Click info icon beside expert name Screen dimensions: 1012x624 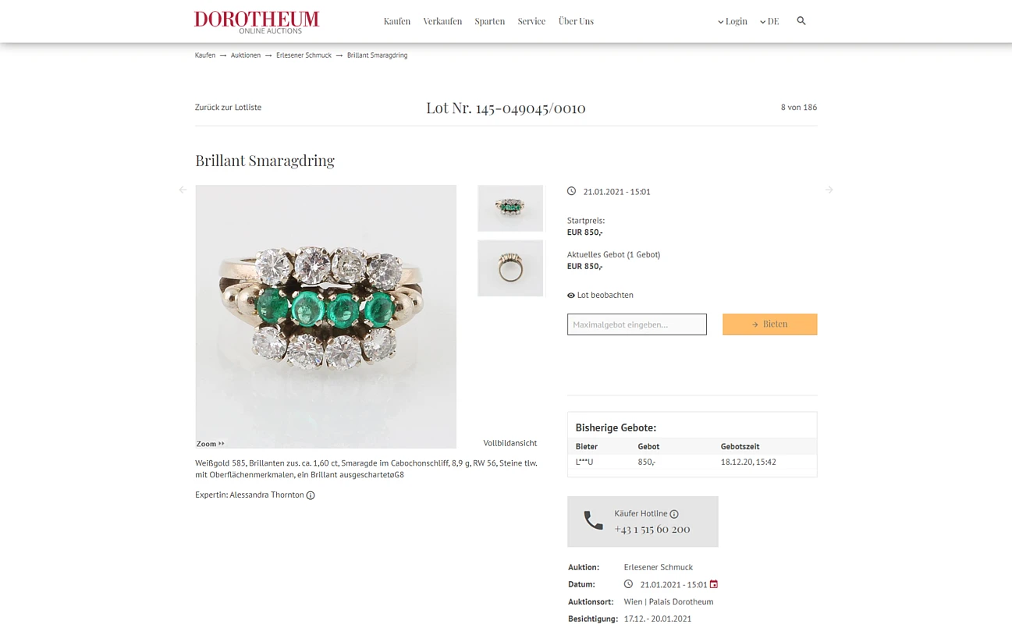pyautogui.click(x=311, y=495)
